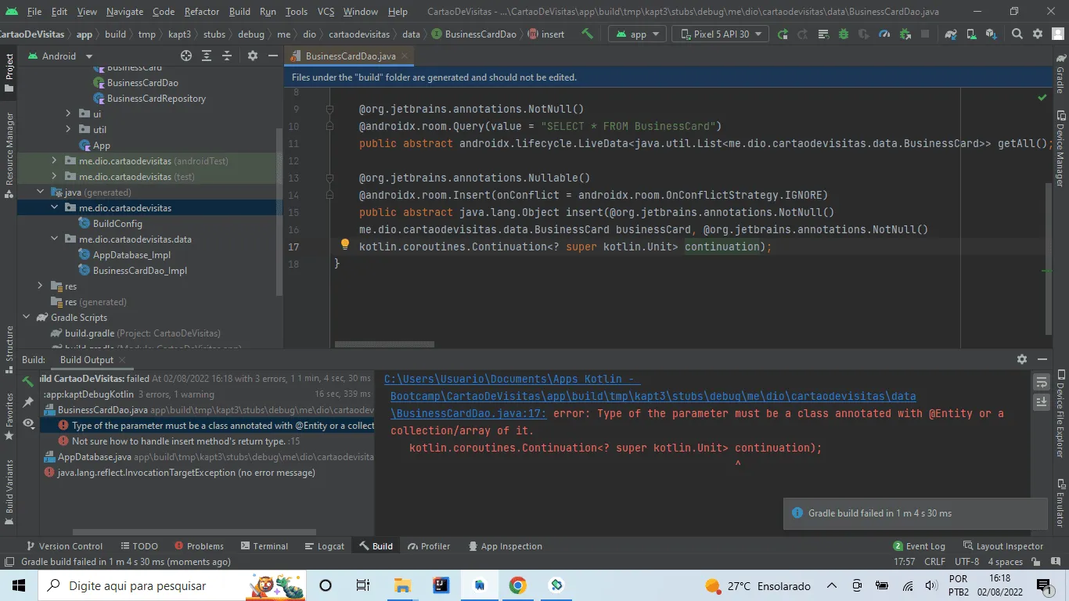This screenshot has height=601, width=1069.
Task: Click the Make Project hammer icon in toolbar
Action: (x=588, y=34)
